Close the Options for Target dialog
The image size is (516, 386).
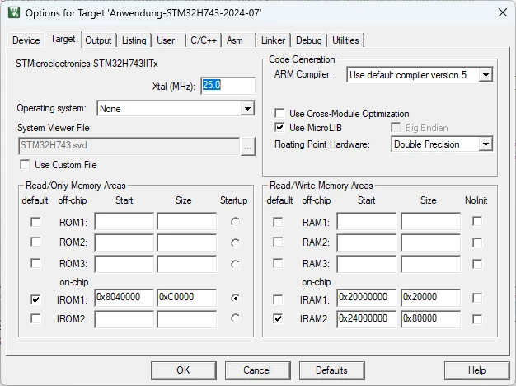click(503, 12)
